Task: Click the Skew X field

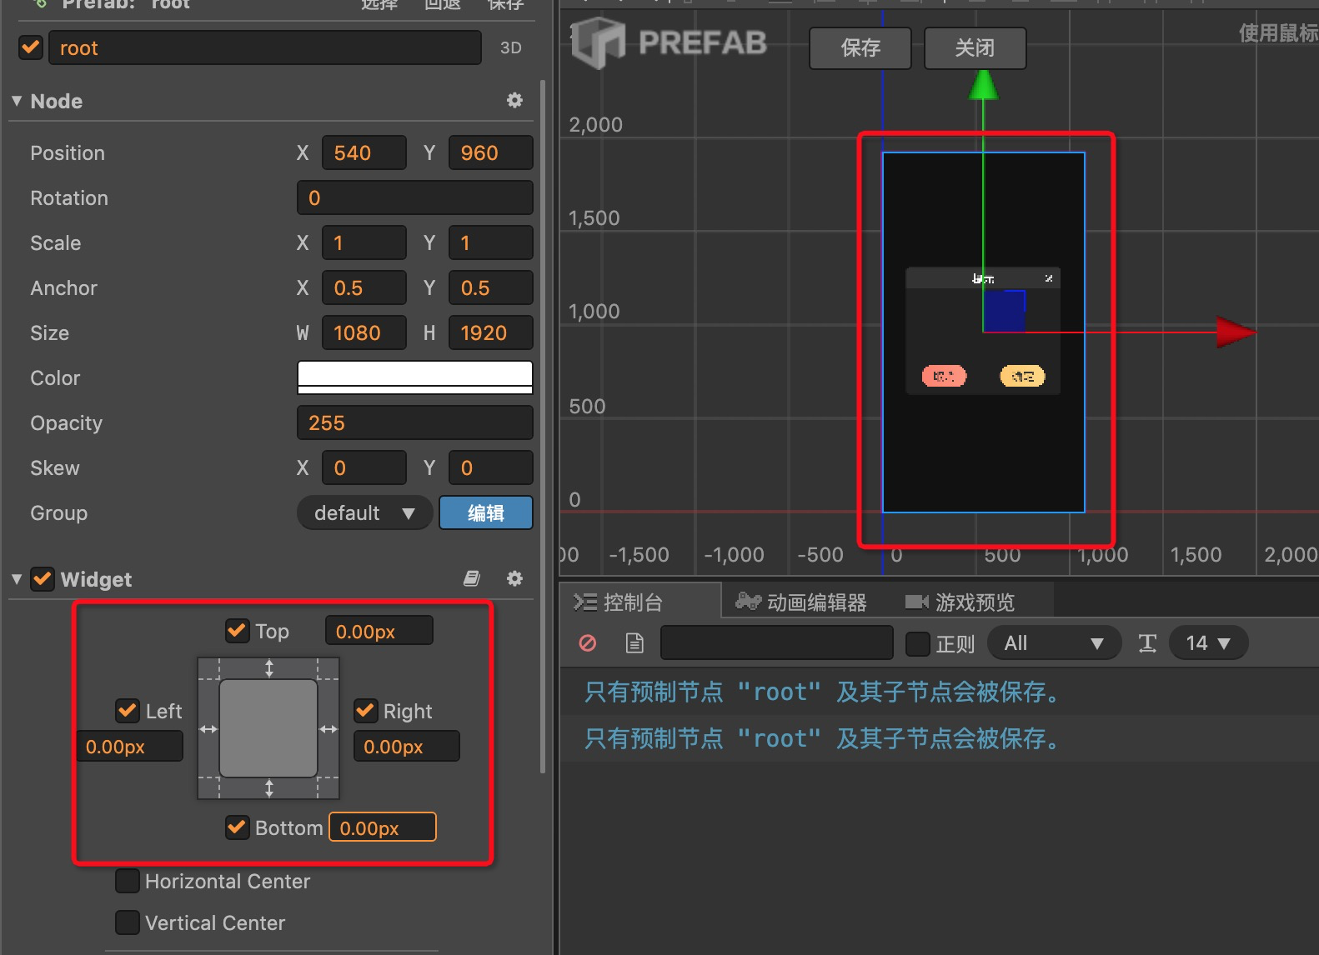Action: pos(364,467)
